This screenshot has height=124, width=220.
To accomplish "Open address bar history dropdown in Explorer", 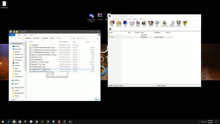I will tap(71, 38).
